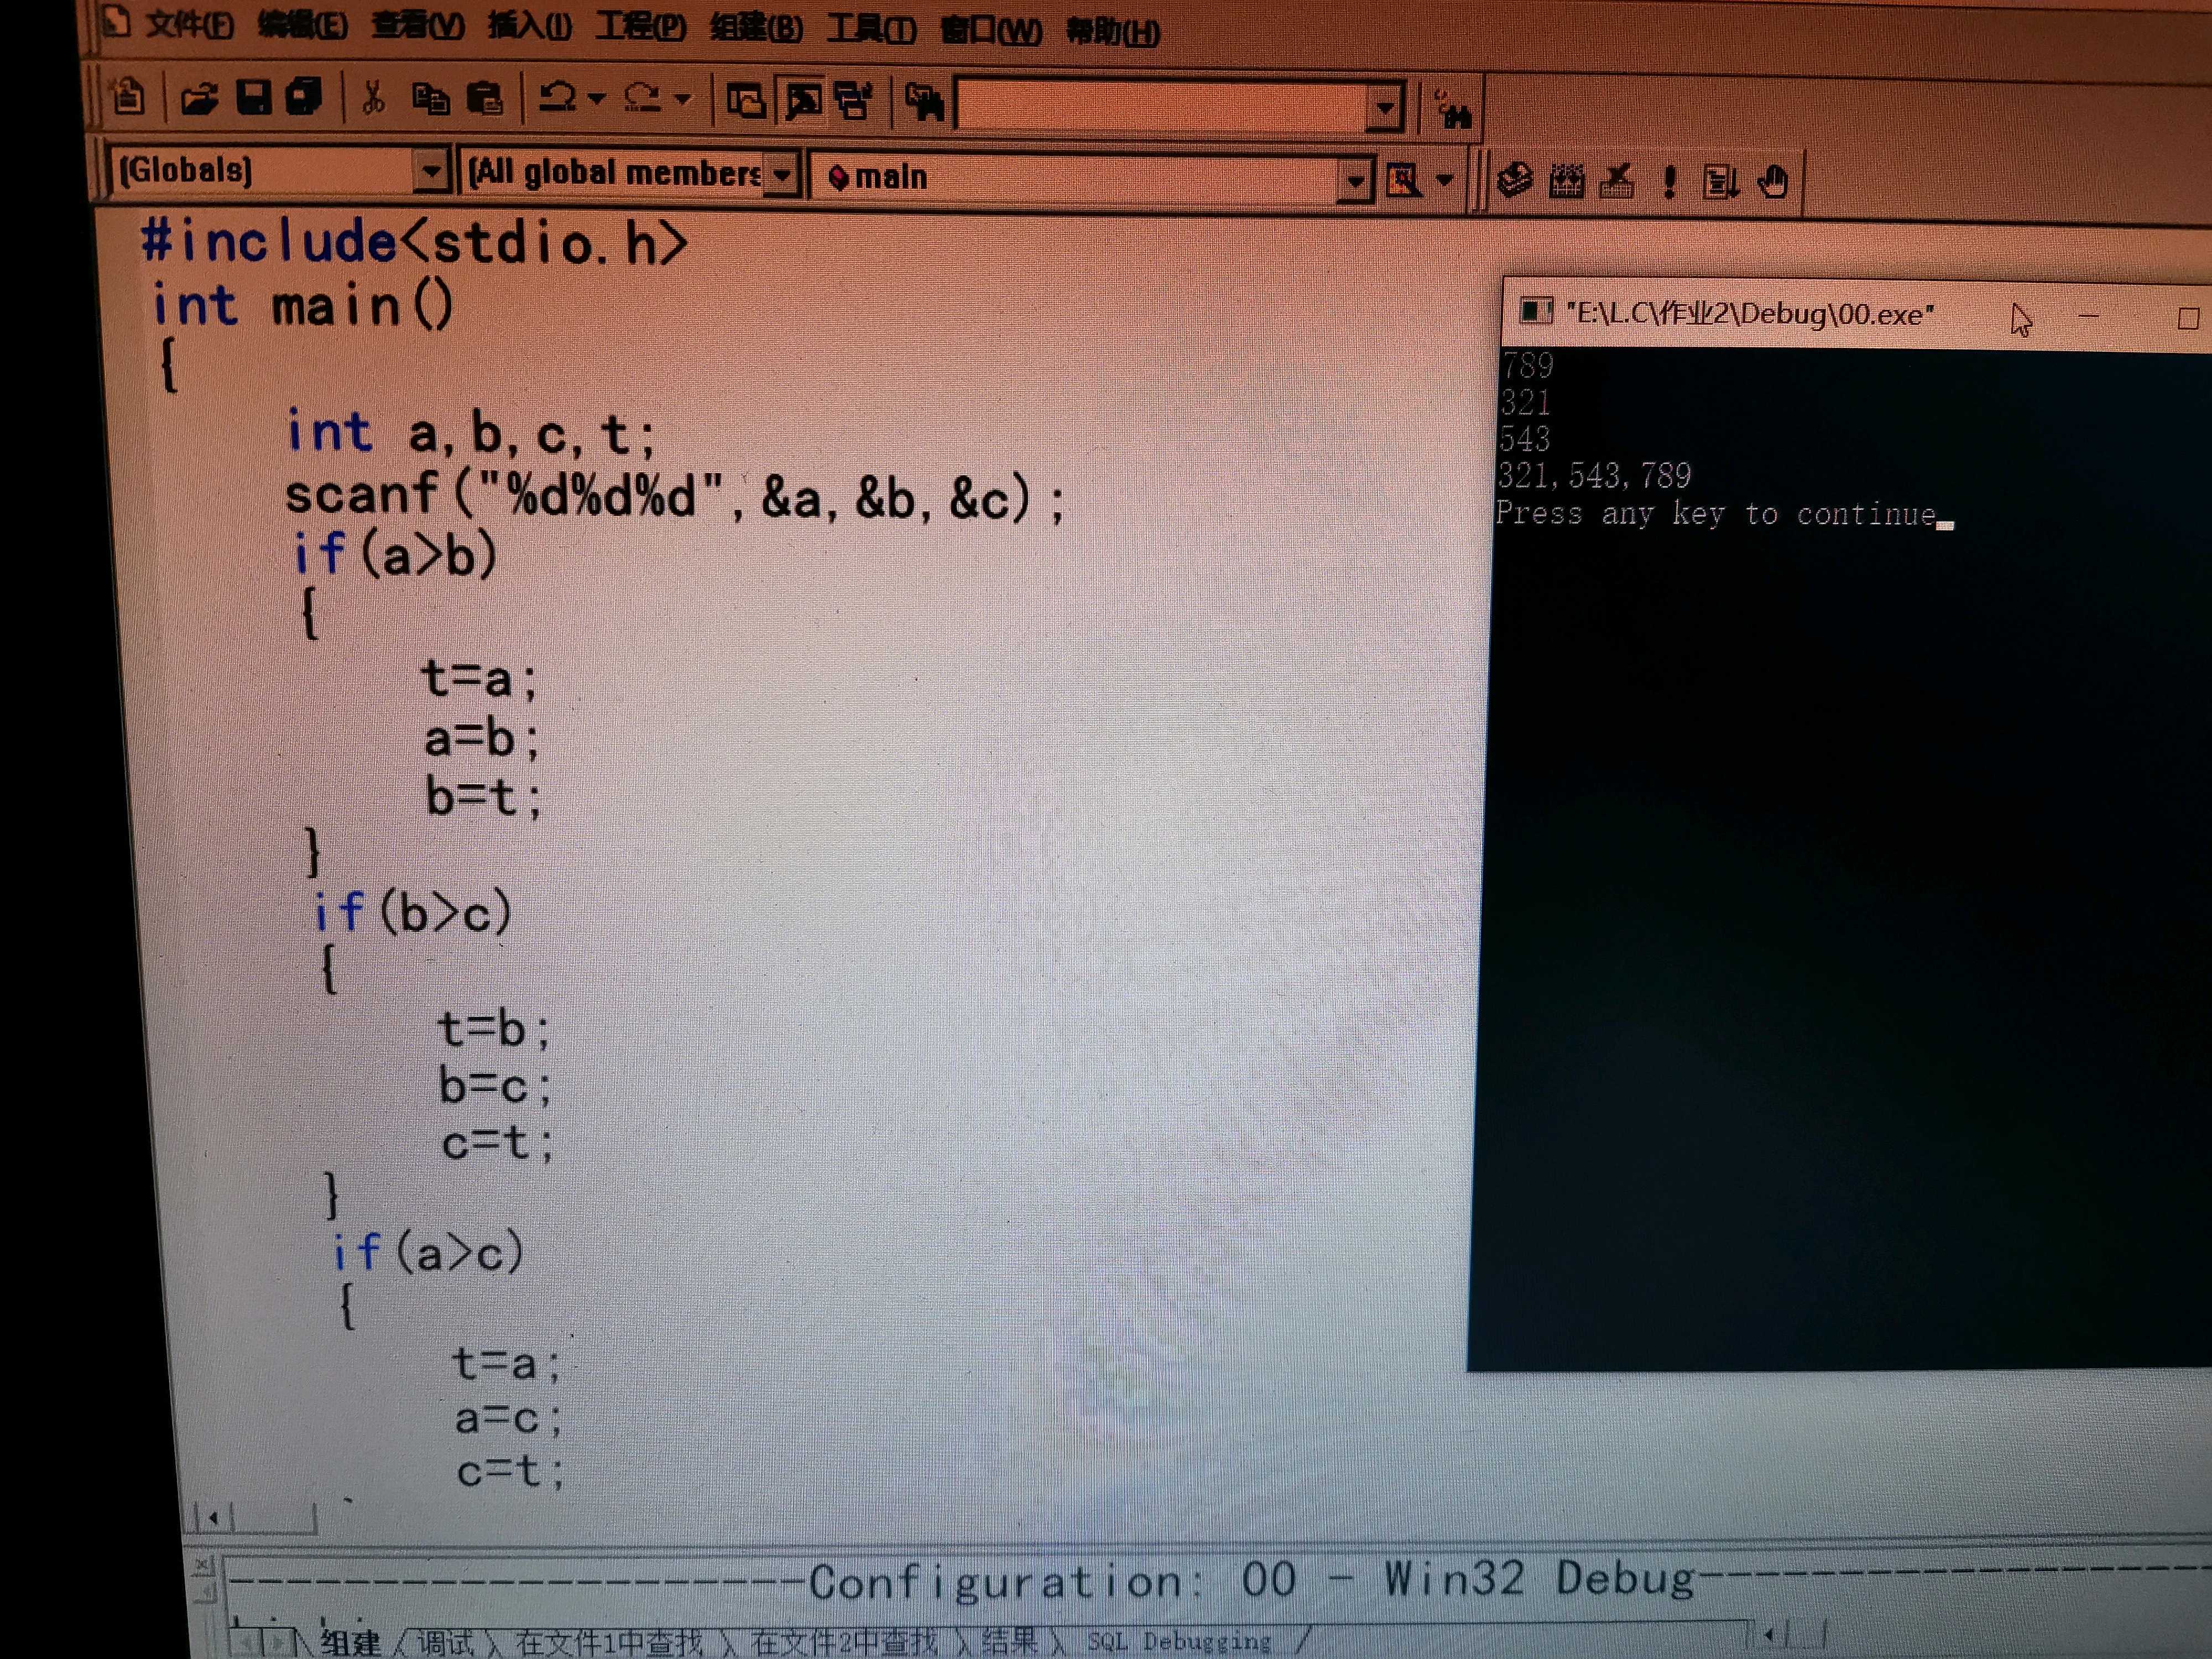
Task: Cut selection with the scissors icon
Action: tap(373, 98)
